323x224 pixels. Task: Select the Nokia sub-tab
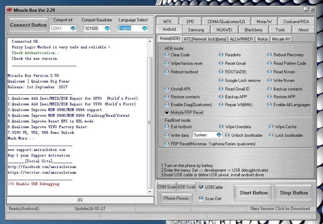coord(262,39)
